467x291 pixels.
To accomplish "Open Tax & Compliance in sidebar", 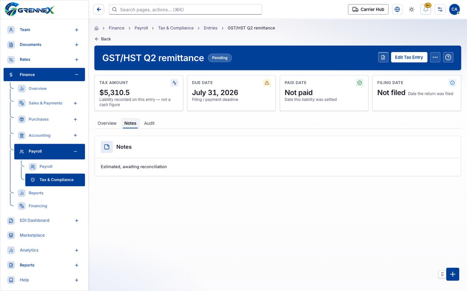I will pos(55,180).
